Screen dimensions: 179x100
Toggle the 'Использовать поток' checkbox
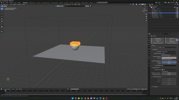[x=162, y=55]
